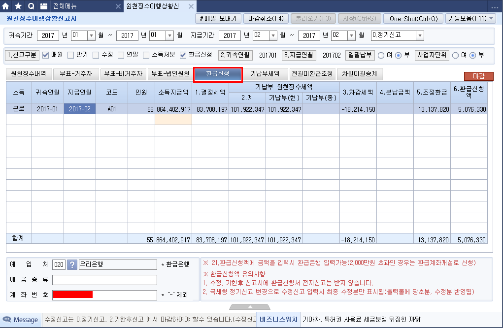Viewport: 503px width, 328px height.
Task: Toggle the 반기 checkbox
Action: [x=70, y=55]
